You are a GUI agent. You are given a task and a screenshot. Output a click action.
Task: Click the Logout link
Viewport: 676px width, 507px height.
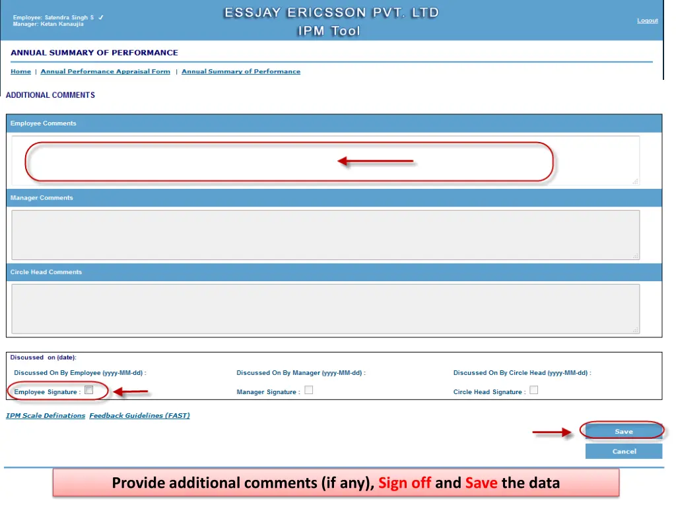coord(647,20)
